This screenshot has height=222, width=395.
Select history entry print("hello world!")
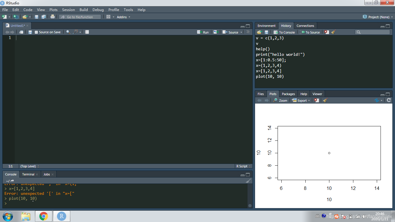point(280,54)
